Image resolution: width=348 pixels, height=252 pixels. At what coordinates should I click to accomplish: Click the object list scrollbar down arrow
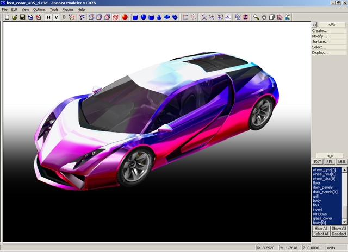345,222
